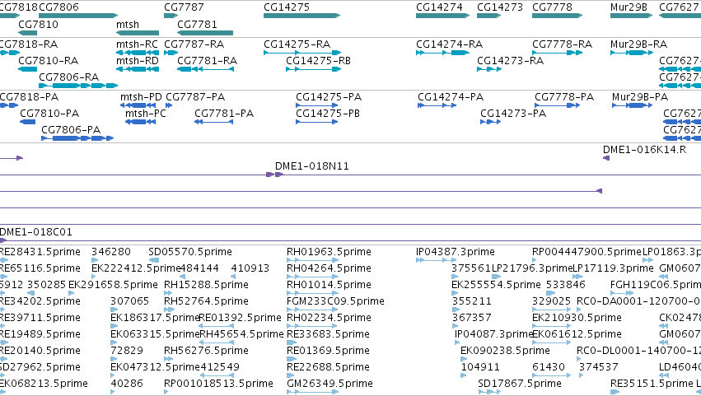The width and height of the screenshot is (701, 396).
Task: Select the mtsh gene bar
Action: [x=138, y=33]
